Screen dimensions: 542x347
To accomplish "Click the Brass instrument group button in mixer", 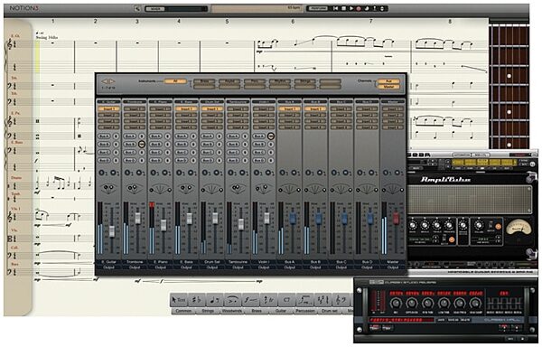I will point(205,81).
